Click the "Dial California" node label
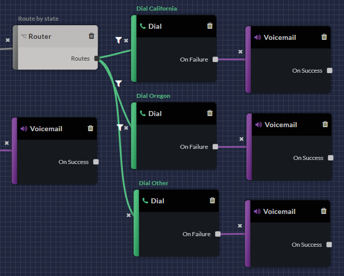This screenshot has height=276, width=344. (157, 9)
